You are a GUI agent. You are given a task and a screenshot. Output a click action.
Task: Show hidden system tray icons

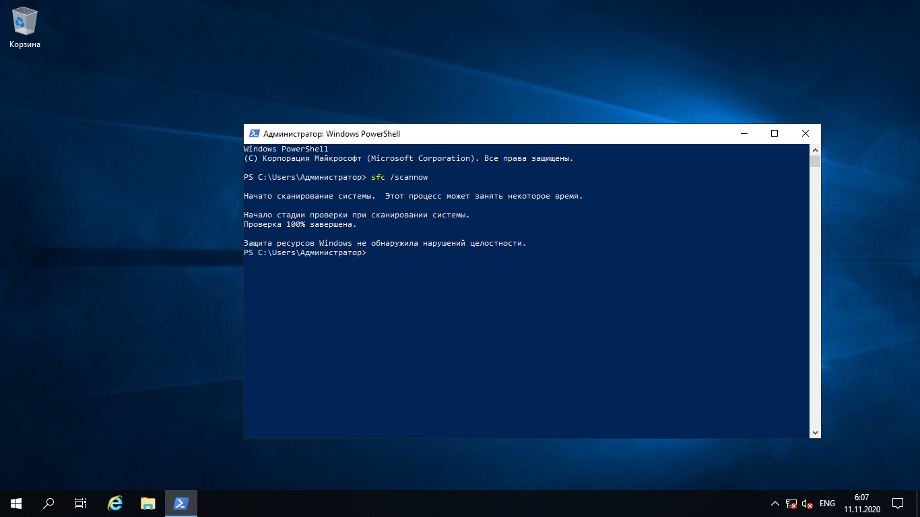point(775,504)
